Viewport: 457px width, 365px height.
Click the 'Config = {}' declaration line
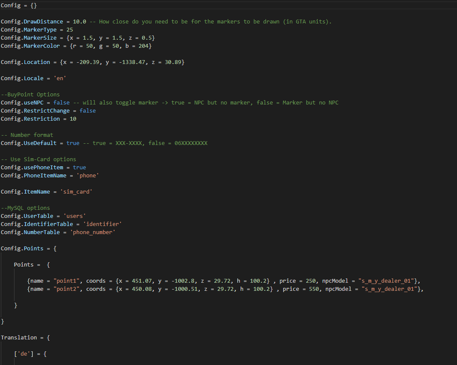[x=19, y=6]
